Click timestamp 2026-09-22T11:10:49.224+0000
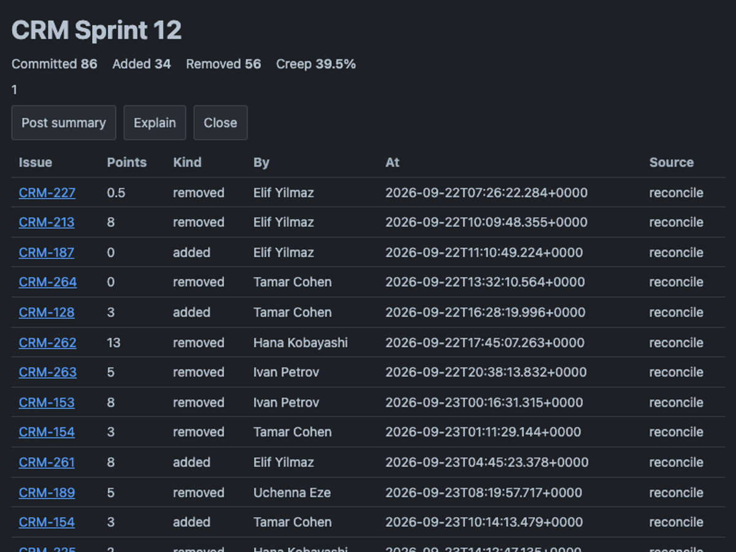The height and width of the screenshot is (552, 736). point(484,252)
